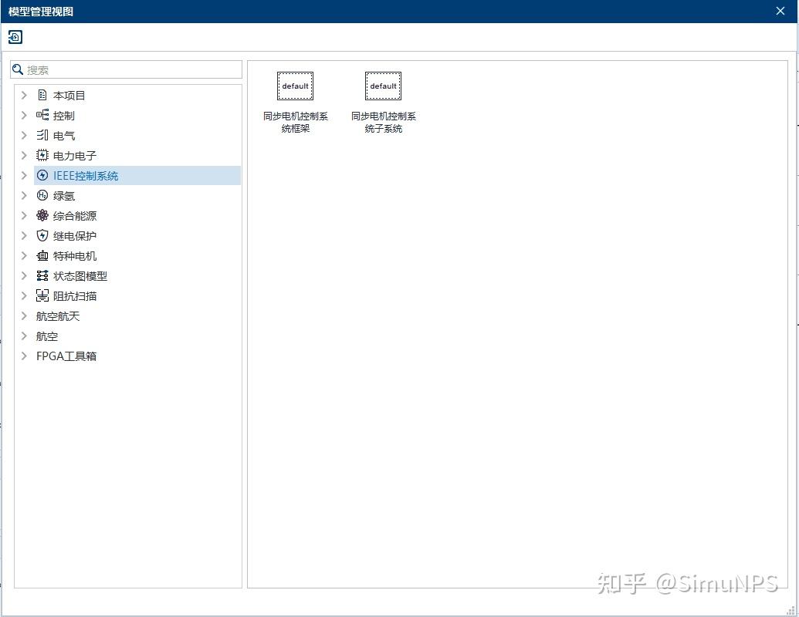Click the import model toolbar icon
This screenshot has height=617, width=799.
tap(15, 36)
